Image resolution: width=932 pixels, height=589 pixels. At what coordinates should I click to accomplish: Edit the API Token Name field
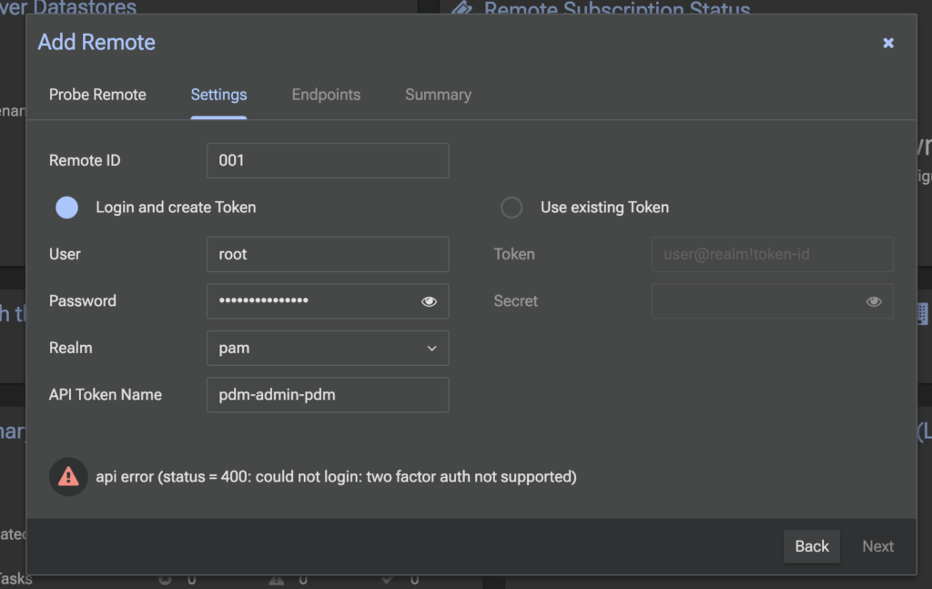click(x=328, y=395)
